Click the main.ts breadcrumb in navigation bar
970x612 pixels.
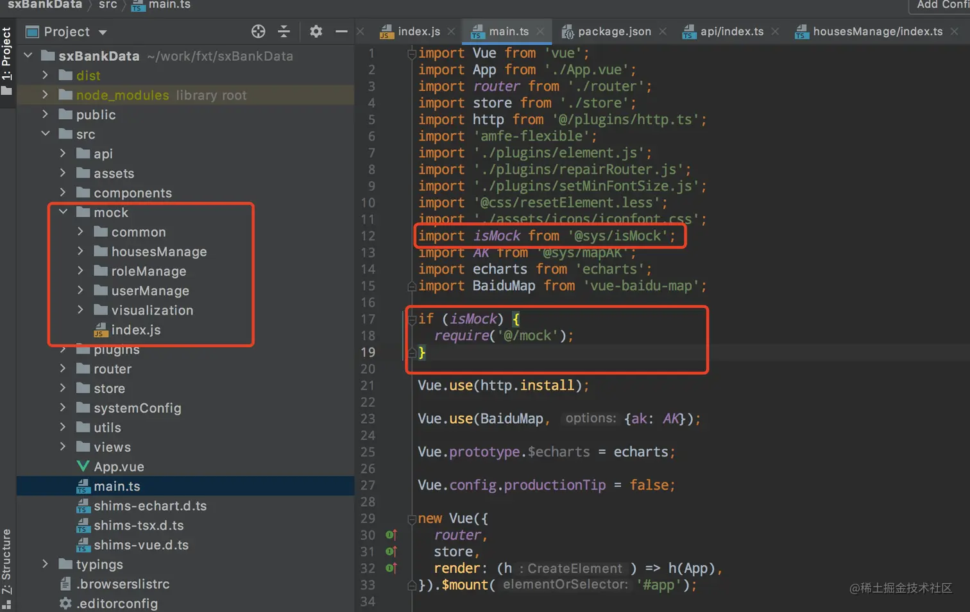(x=161, y=5)
